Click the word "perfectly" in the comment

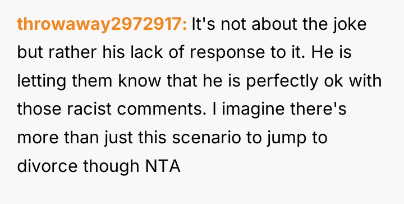282,81
